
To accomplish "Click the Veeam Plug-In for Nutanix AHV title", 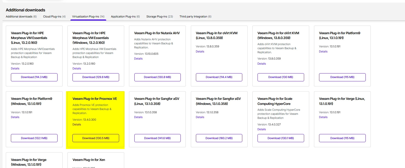I will point(157,33).
